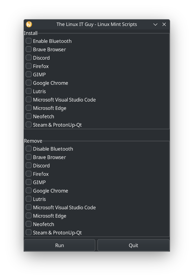Check Install Lutris checkbox
This screenshot has width=194, height=280.
[x=29, y=91]
